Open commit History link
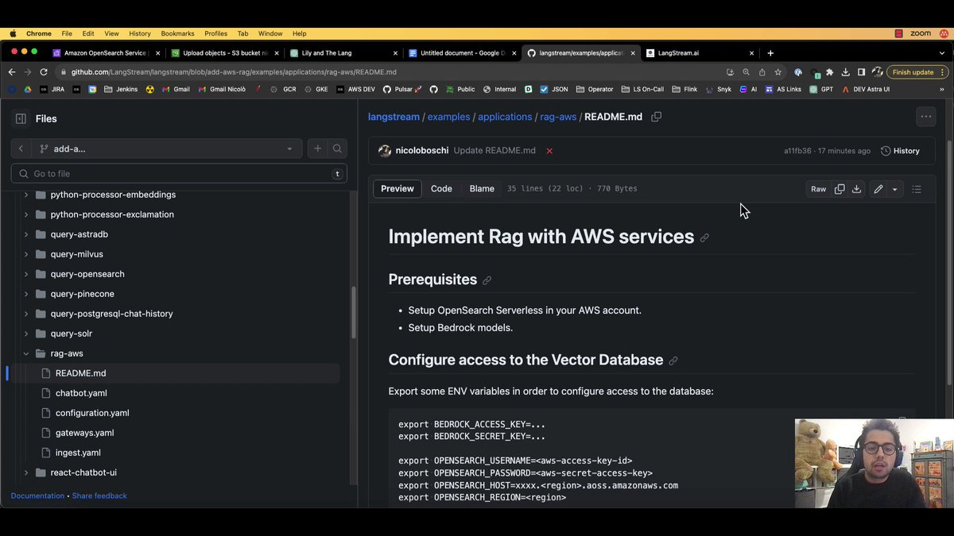Screen dimensions: 954x536 point(900,151)
